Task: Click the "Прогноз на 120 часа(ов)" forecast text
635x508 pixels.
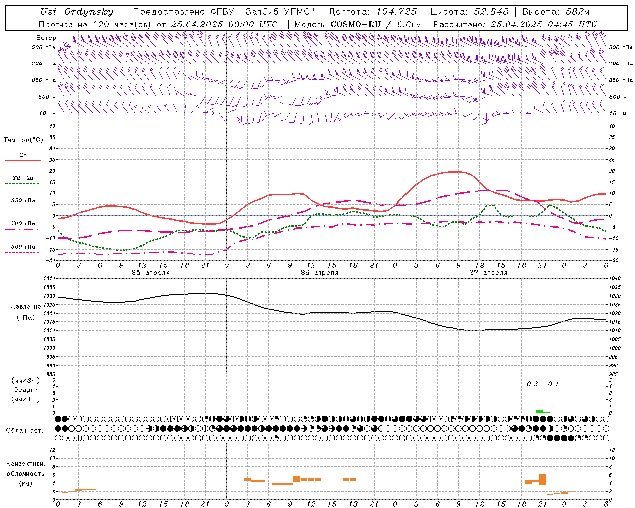Action: (95, 24)
